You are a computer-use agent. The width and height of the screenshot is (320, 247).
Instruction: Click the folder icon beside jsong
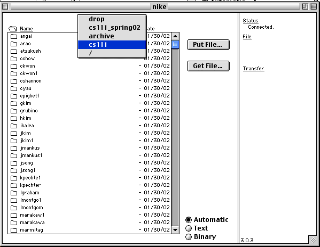point(14,163)
